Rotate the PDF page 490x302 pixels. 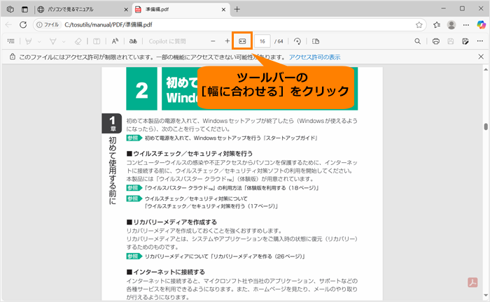pos(297,41)
